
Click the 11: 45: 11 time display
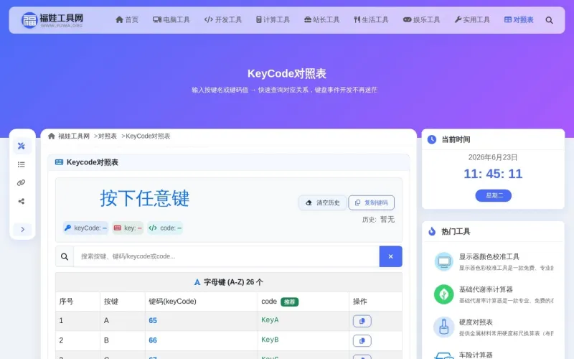[x=493, y=174]
